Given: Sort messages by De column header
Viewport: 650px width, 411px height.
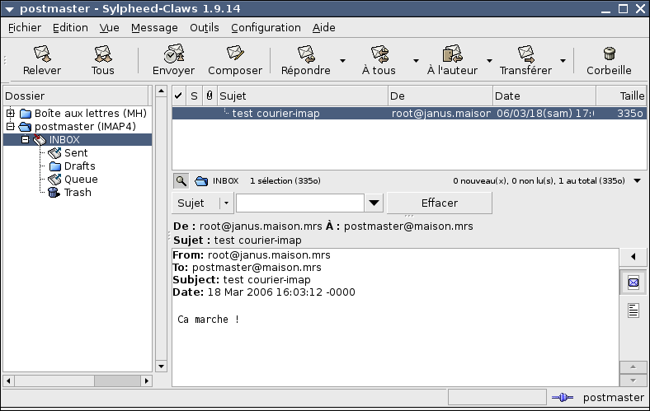Looking at the screenshot, I should pos(440,96).
